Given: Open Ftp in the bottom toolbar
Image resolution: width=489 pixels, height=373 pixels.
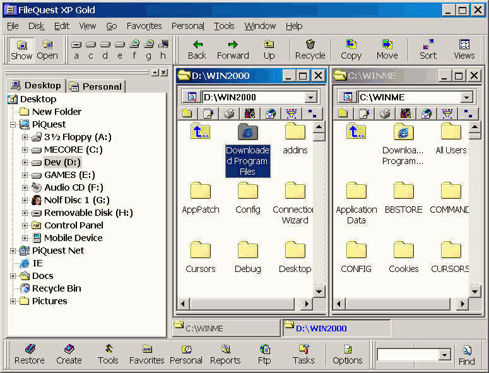Looking at the screenshot, I should pyautogui.click(x=264, y=355).
